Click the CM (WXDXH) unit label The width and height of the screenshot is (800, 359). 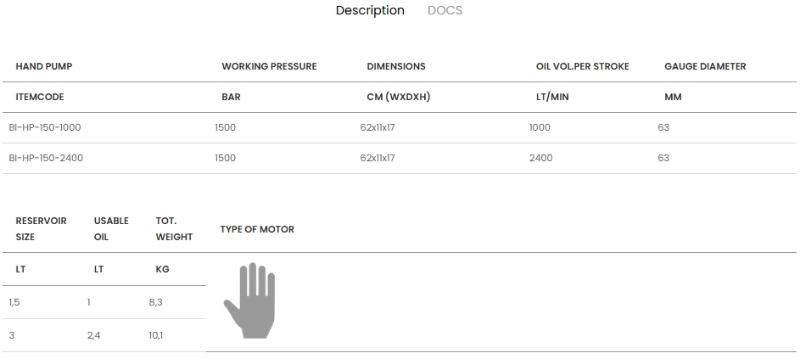pos(399,97)
